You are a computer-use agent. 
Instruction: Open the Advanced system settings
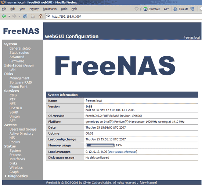pyautogui.click(x=17, y=57)
